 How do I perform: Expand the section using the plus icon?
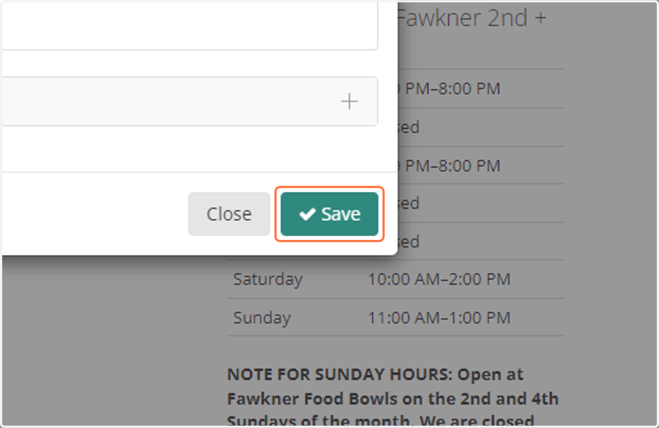[x=349, y=102]
